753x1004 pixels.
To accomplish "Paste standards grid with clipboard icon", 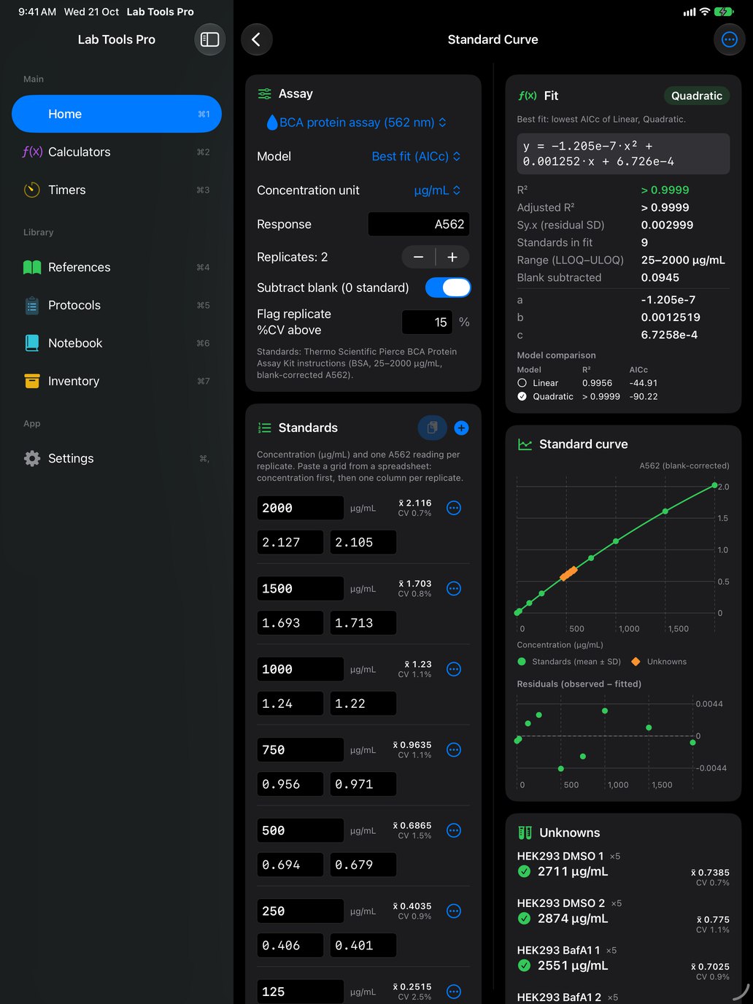I will [432, 428].
